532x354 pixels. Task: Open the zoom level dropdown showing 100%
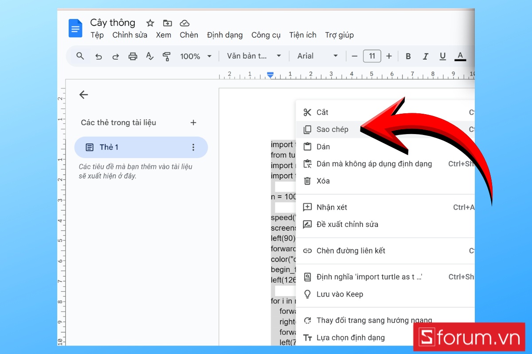[x=196, y=56]
